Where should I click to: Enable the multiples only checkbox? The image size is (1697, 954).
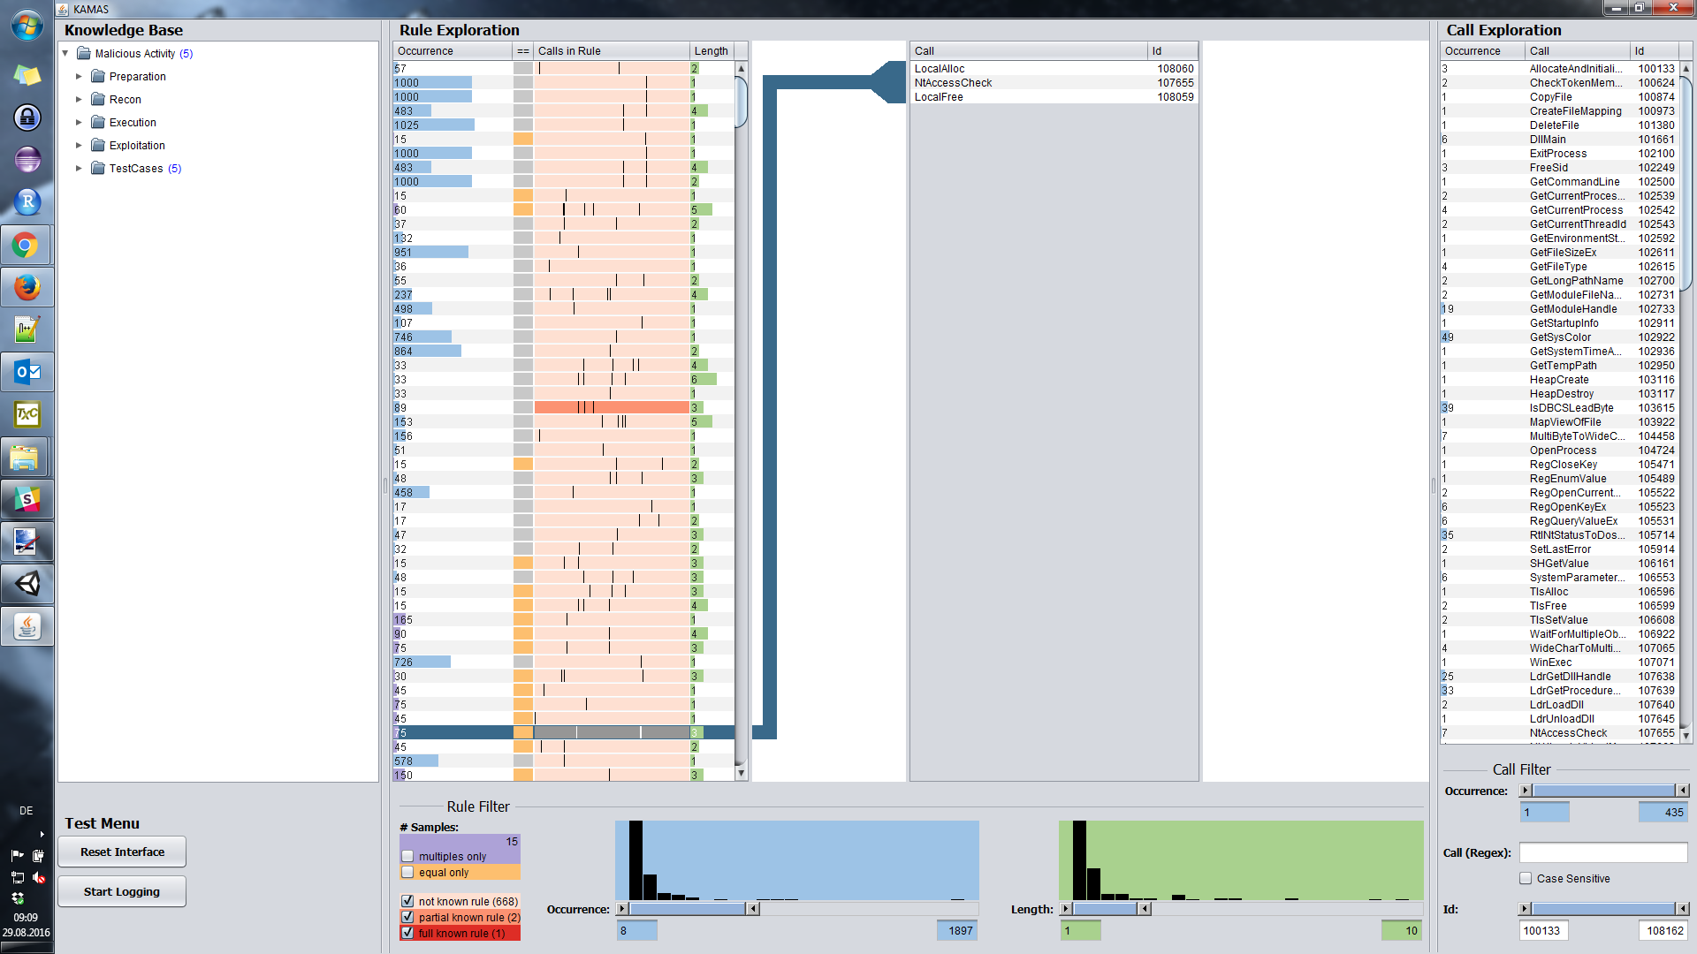point(407,856)
